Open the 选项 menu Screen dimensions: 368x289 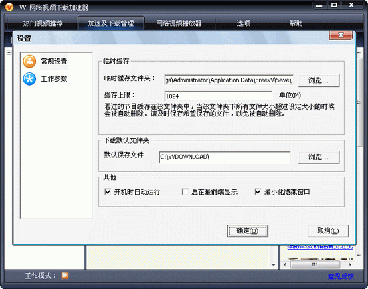[243, 23]
